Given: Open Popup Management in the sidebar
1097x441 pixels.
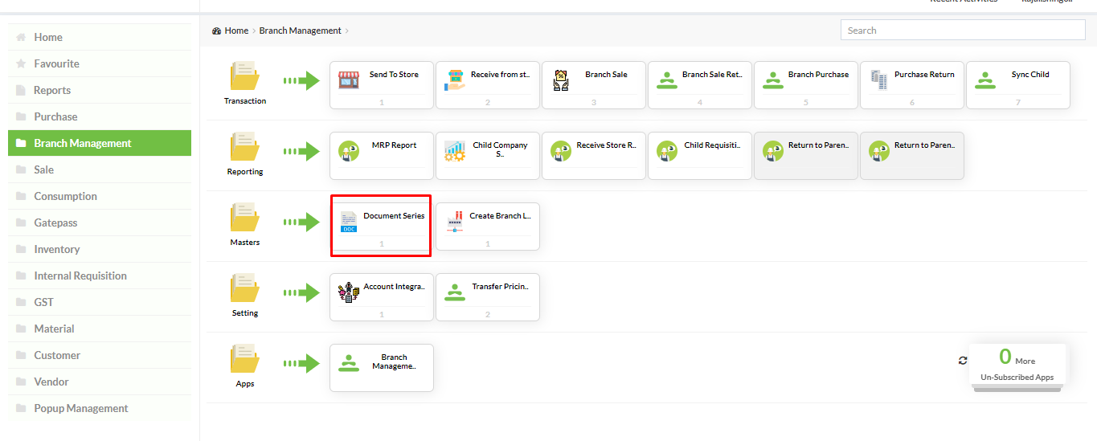Looking at the screenshot, I should 100,408.
